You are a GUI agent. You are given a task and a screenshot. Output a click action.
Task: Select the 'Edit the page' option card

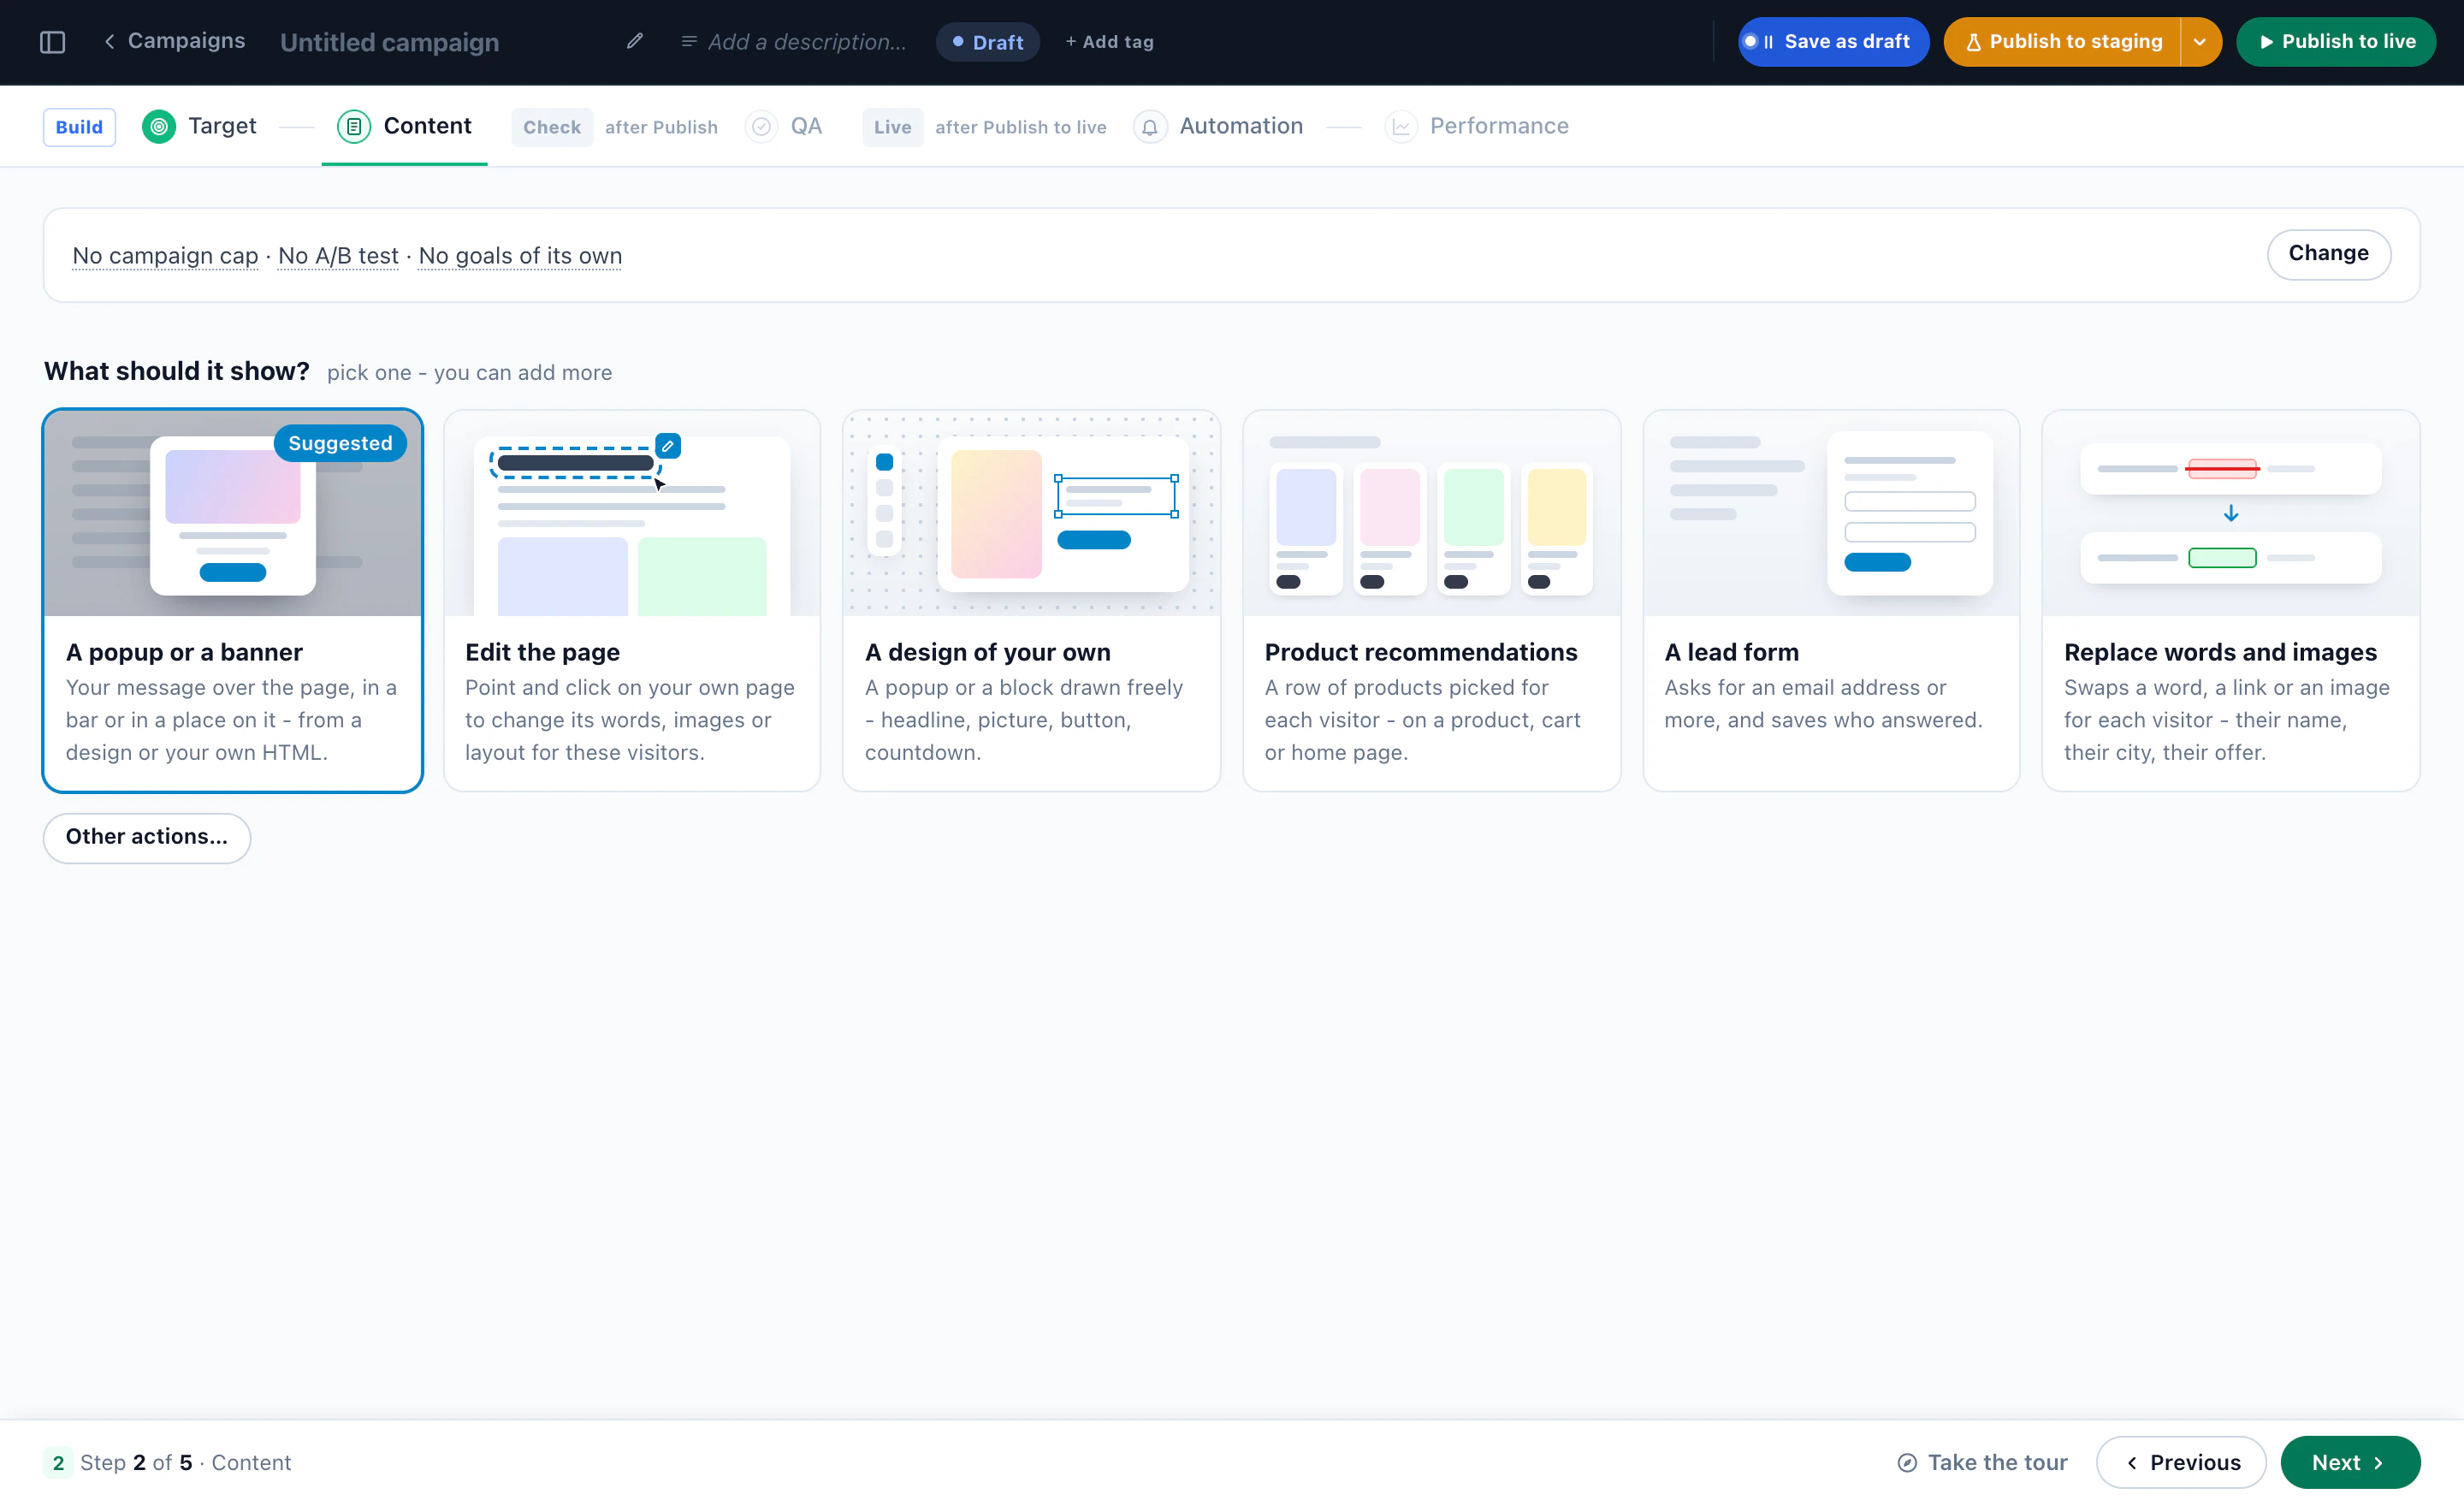tap(632, 600)
